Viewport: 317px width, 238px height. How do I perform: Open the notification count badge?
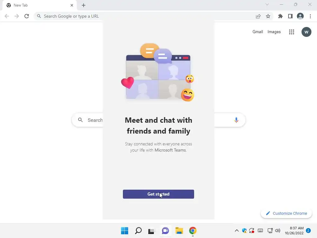click(308, 231)
